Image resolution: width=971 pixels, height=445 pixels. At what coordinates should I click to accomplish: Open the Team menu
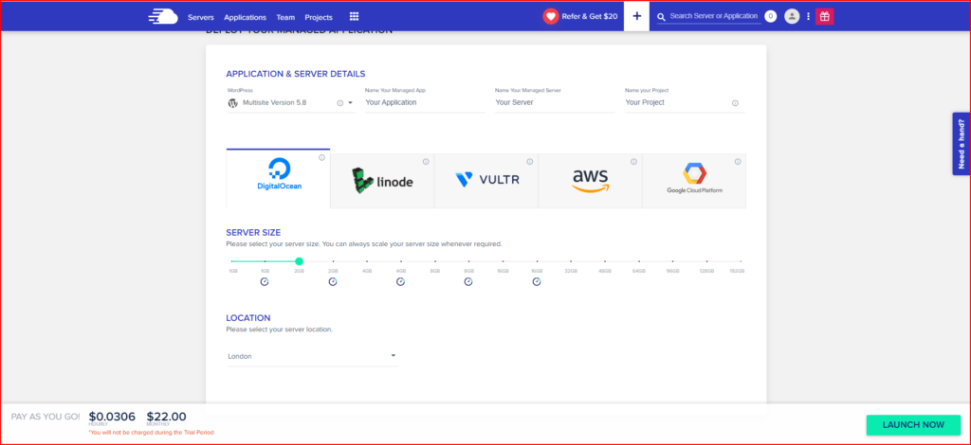tap(285, 17)
